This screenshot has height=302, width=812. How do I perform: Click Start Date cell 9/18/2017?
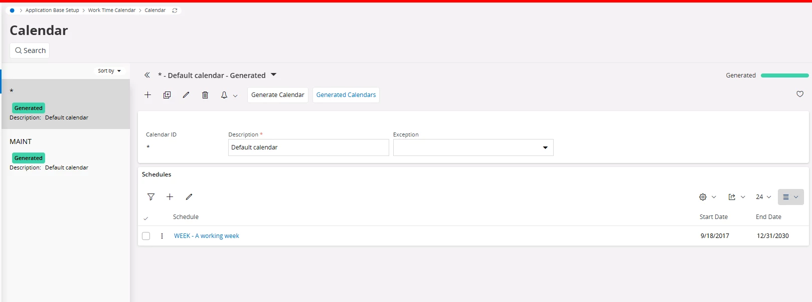coord(715,236)
